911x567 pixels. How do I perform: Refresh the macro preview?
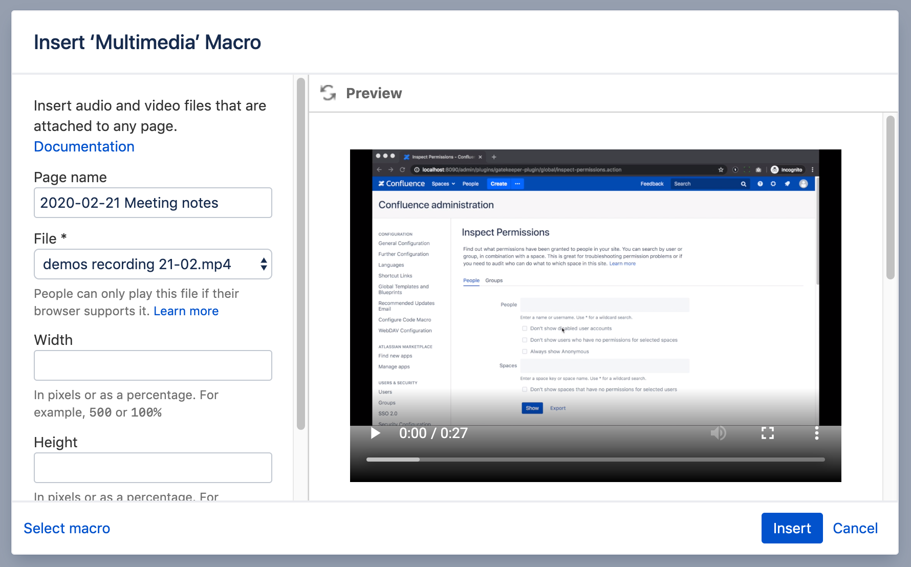point(328,93)
